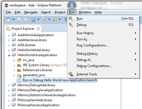Choose Run Ctrl+F11 menu entry
Viewport: 142px width, 109px height.
coord(103,19)
